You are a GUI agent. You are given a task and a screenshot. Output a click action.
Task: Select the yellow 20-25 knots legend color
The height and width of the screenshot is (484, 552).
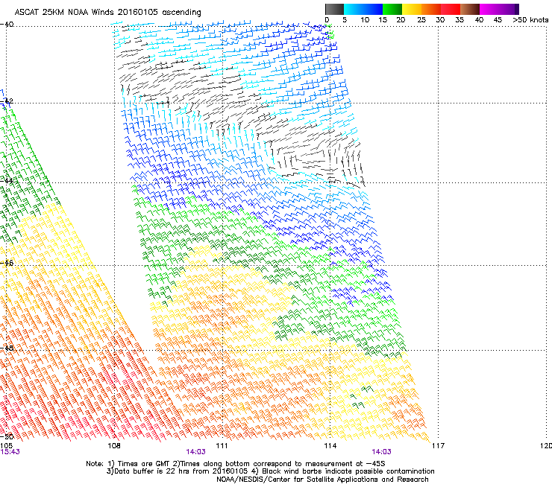pyautogui.click(x=412, y=9)
